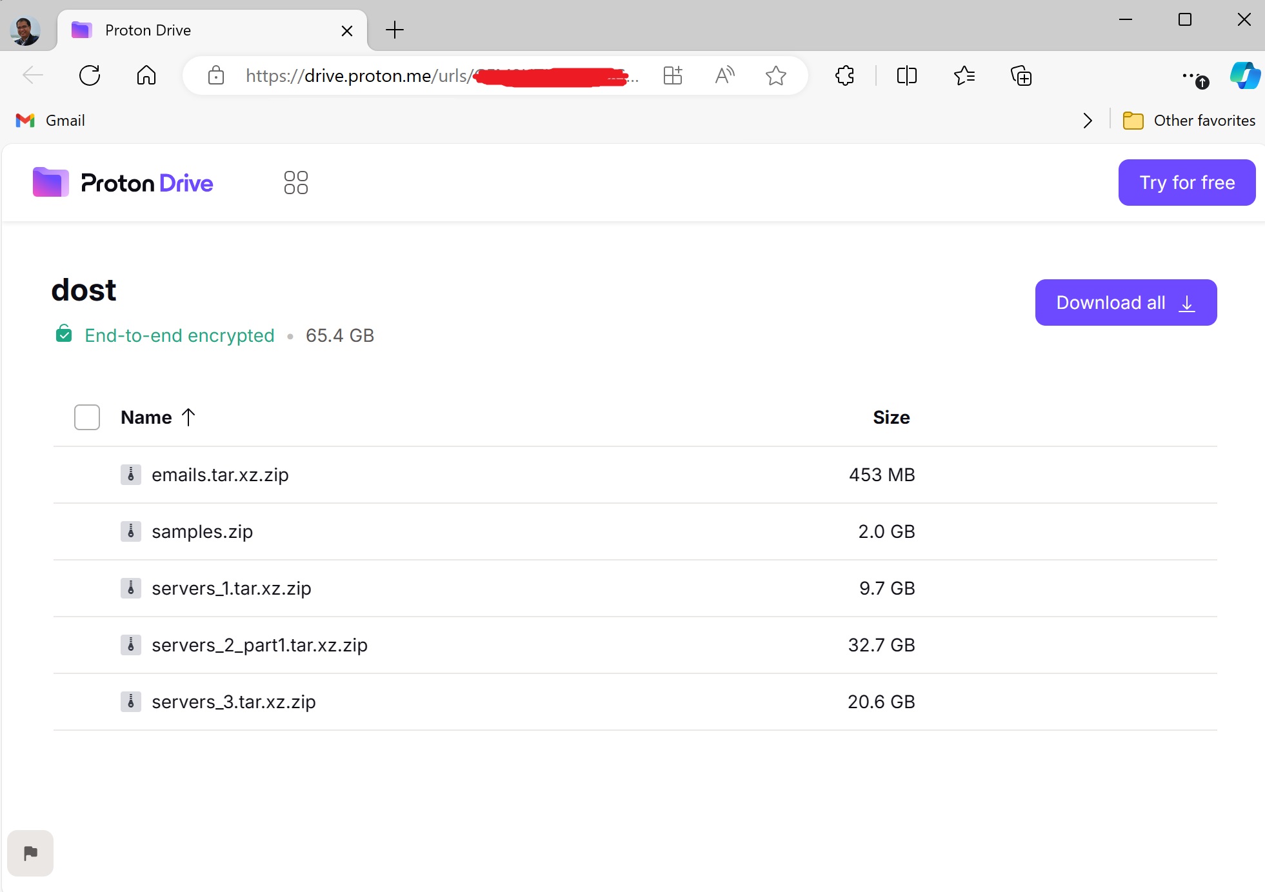Refresh the Proton Drive page
This screenshot has width=1265, height=892.
pos(90,75)
